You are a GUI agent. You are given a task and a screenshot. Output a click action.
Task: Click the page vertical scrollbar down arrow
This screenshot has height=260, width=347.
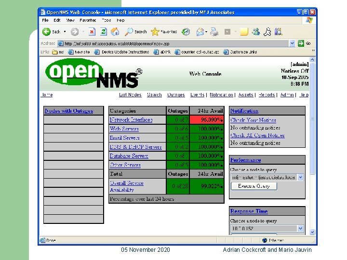(312, 232)
